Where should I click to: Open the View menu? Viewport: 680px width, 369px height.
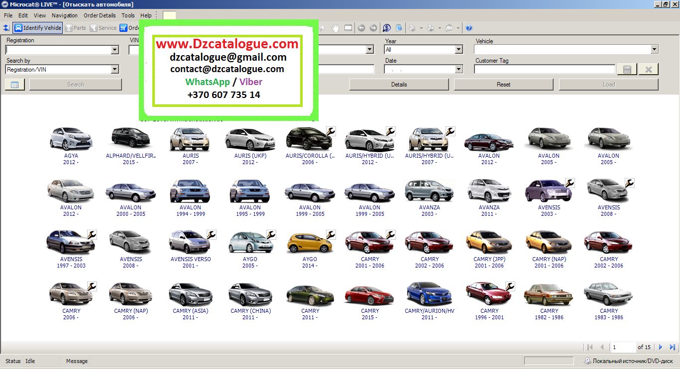[40, 15]
